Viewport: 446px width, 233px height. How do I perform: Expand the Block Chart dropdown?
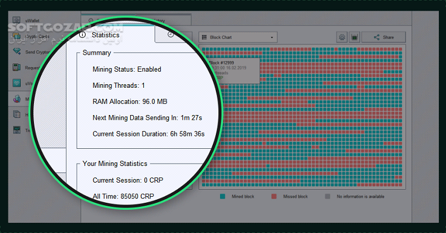click(x=238, y=37)
